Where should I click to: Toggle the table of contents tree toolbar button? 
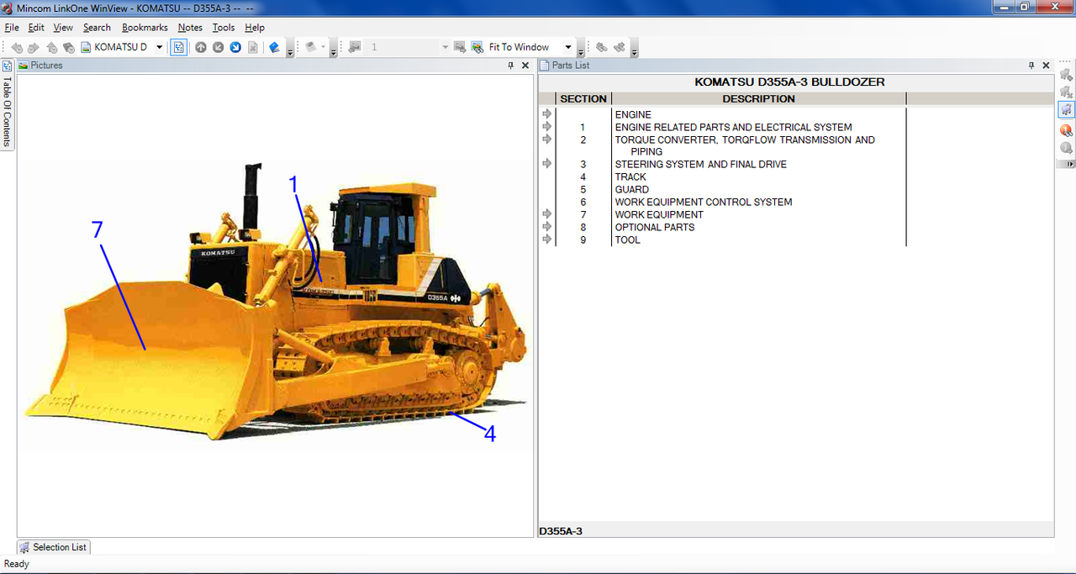pyautogui.click(x=179, y=47)
